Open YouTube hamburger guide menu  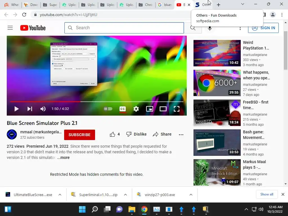pos(10,28)
